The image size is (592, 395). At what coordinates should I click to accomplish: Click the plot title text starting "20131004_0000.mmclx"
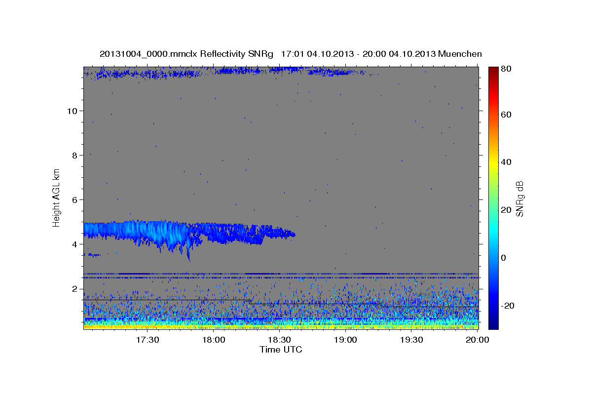[291, 54]
